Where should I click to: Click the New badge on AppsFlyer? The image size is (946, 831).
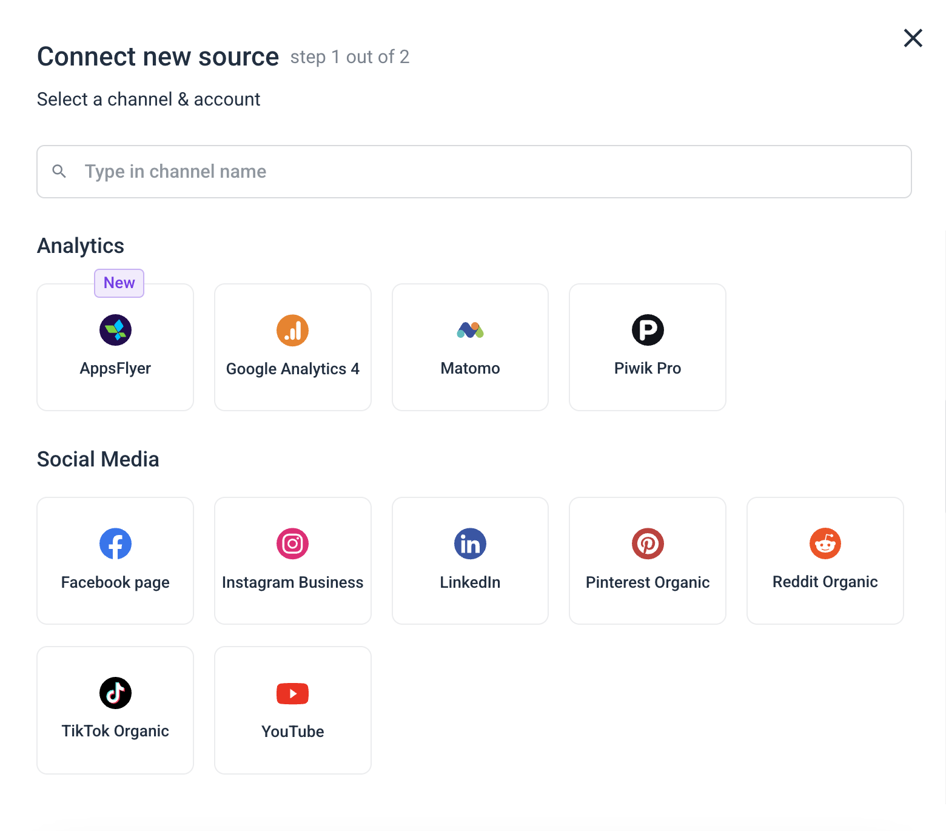click(x=119, y=283)
